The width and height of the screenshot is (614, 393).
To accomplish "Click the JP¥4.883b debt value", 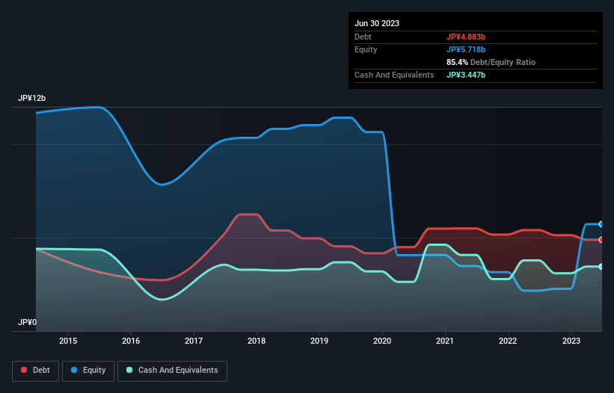I will click(x=466, y=37).
